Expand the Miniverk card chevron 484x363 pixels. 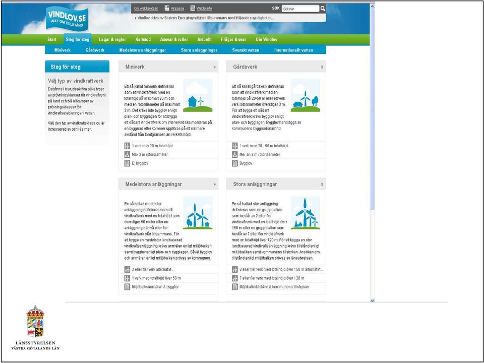(x=215, y=67)
